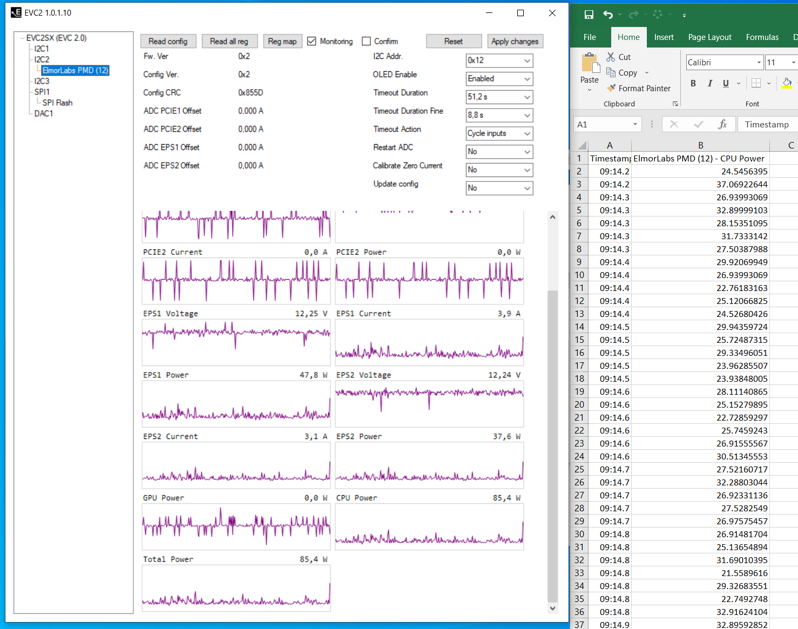Toggle Italic formatting in Font group

tap(710, 83)
